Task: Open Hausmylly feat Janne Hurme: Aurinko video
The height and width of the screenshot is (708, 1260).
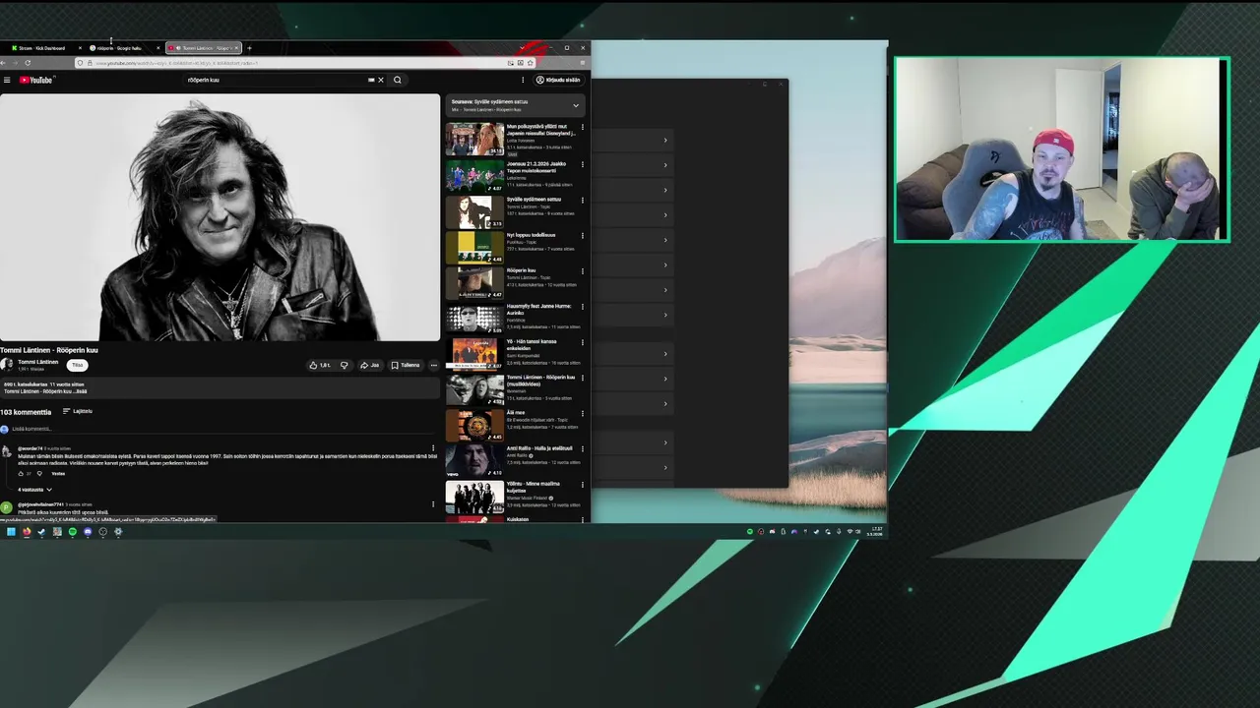Action: (x=474, y=318)
